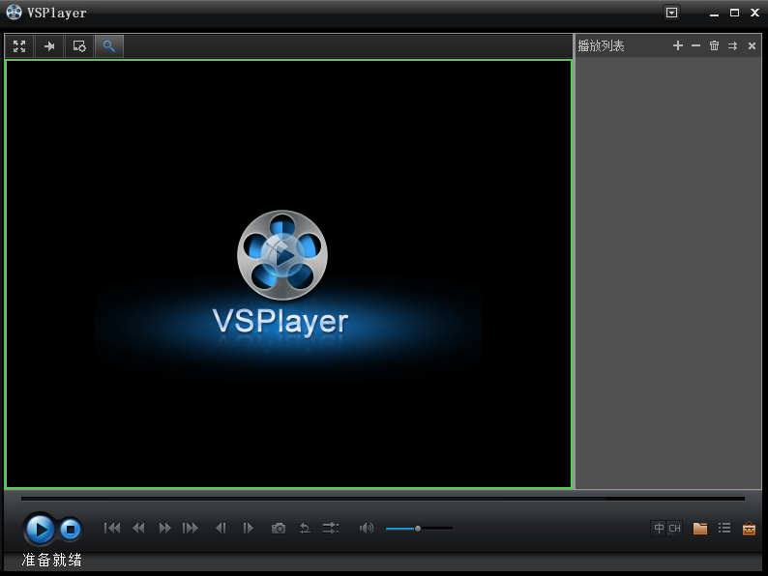Toggle the repeat loop icon

(305, 528)
